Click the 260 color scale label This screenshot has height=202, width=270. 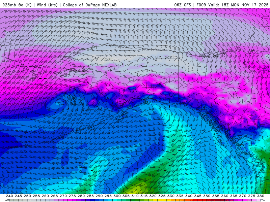click(45, 196)
